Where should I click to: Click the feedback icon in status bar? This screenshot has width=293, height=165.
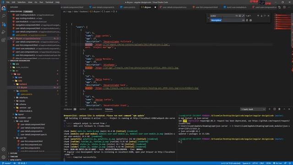[x=285, y=163]
